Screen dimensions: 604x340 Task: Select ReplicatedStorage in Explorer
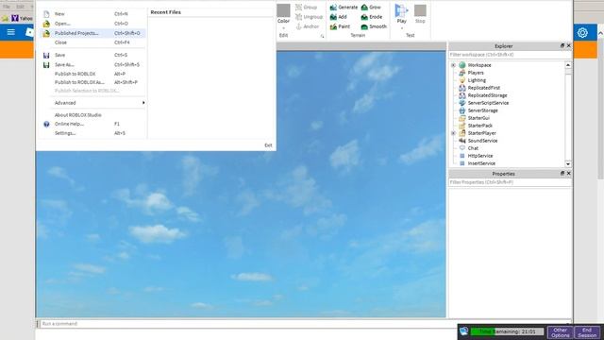(487, 95)
